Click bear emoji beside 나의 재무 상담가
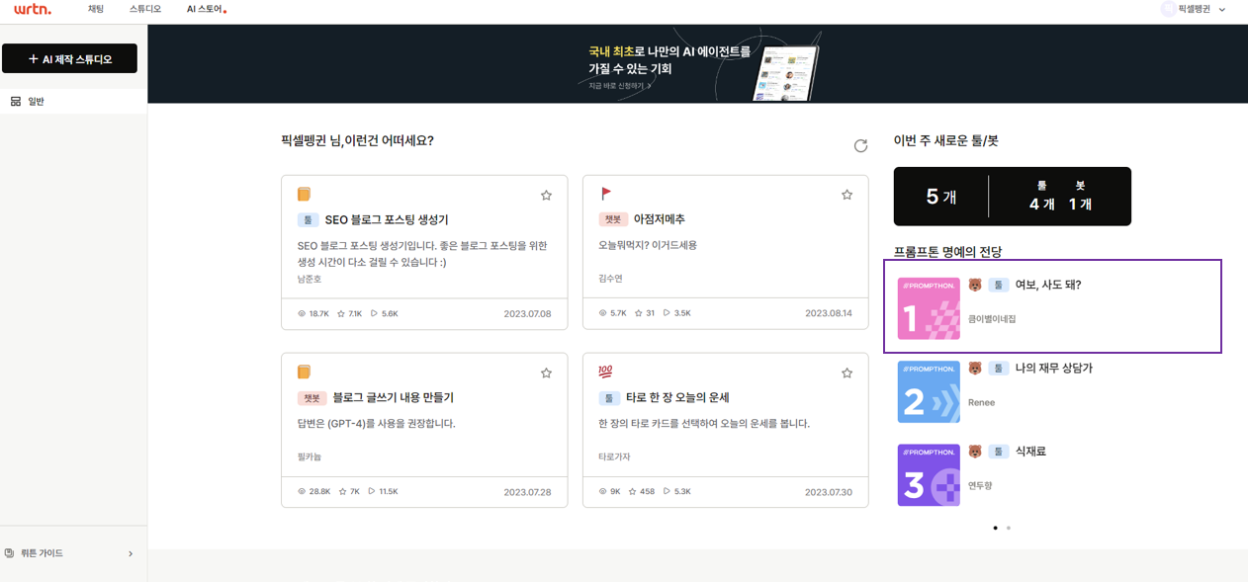This screenshot has height=582, width=1248. (x=975, y=368)
